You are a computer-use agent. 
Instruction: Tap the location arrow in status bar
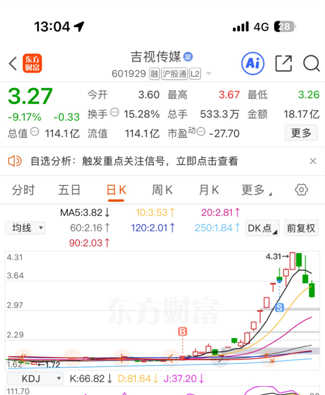coord(79,27)
